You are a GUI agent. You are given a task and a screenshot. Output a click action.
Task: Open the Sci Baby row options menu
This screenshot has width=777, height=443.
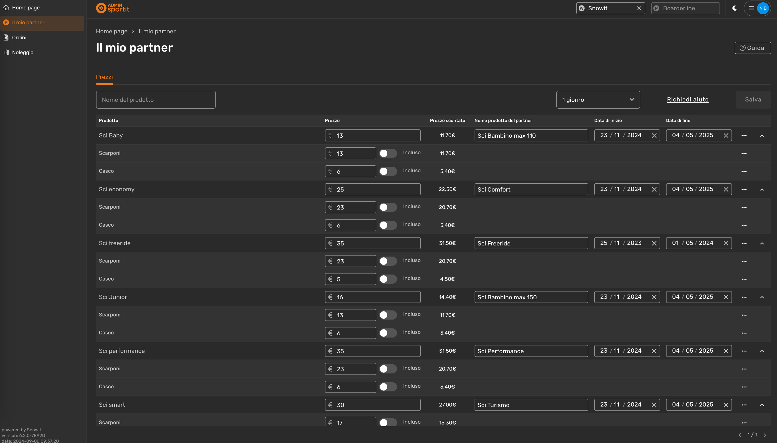click(x=744, y=136)
